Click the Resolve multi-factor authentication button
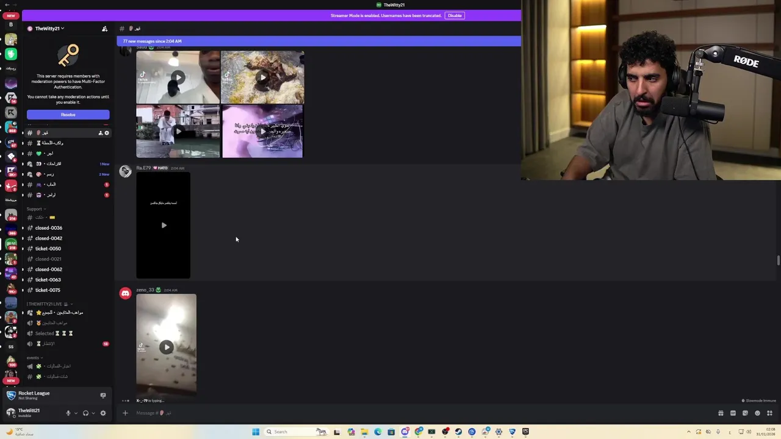Image resolution: width=781 pixels, height=439 pixels. (68, 115)
